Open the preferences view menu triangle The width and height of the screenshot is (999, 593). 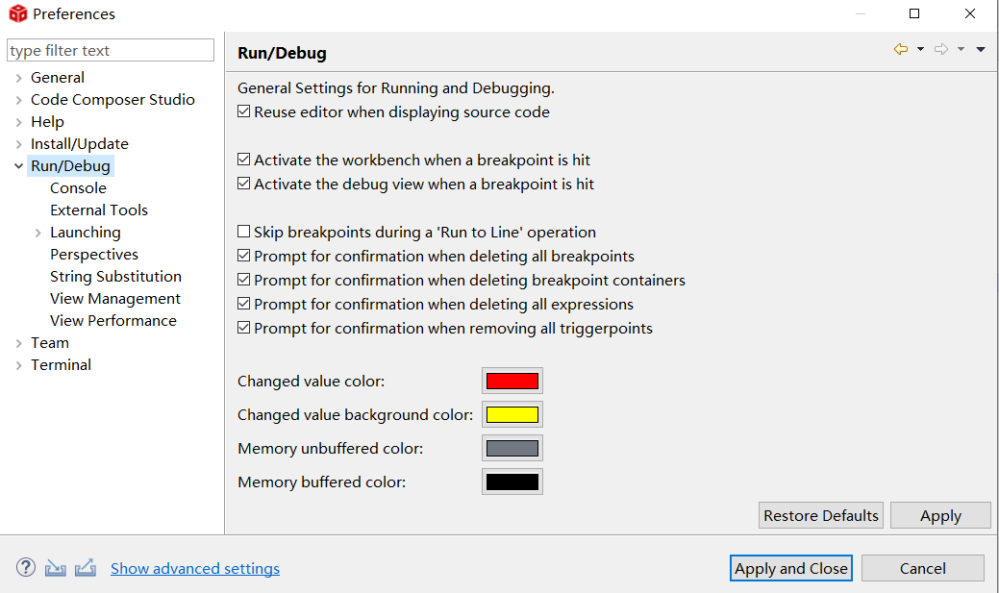pyautogui.click(x=981, y=49)
